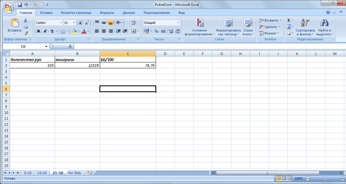Decrease the font size
The image size is (346, 184).
87,23
